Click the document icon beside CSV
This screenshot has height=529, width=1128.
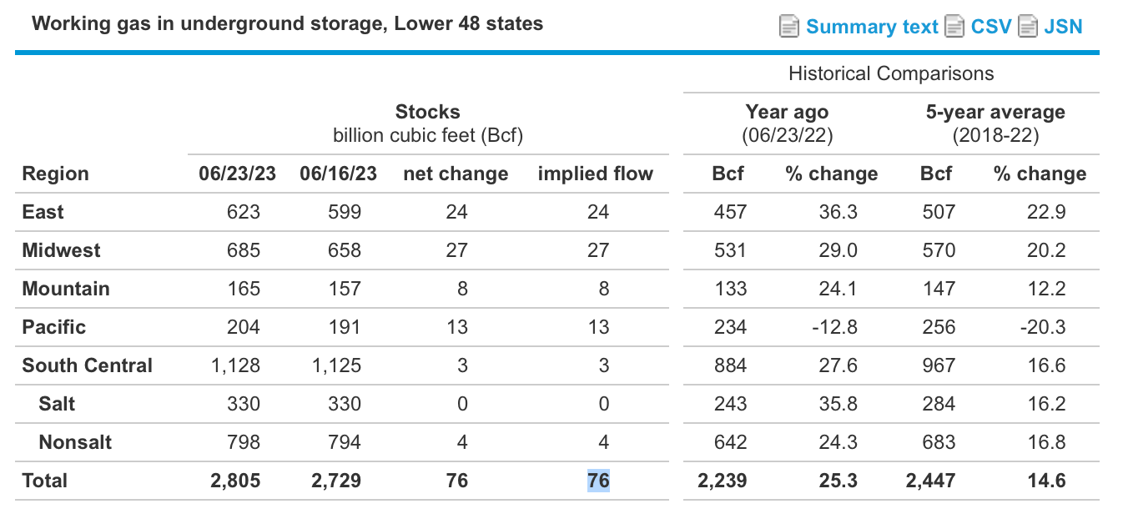(954, 26)
